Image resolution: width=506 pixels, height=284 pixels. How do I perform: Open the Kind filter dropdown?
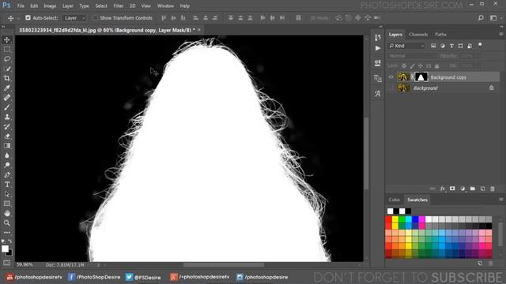407,46
